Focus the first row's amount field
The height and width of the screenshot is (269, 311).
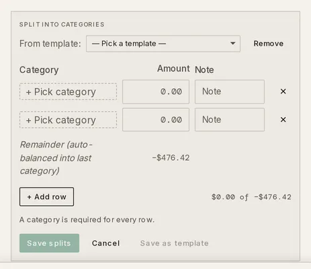(156, 91)
